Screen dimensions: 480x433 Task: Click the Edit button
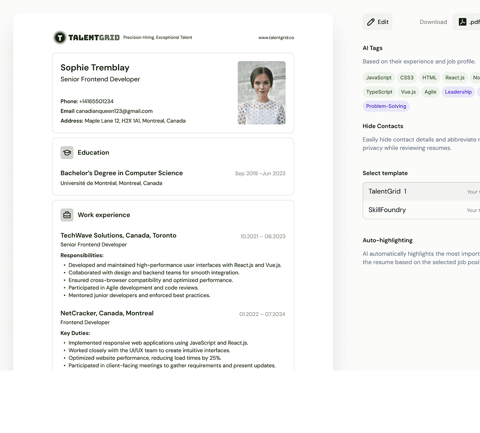pyautogui.click(x=377, y=22)
